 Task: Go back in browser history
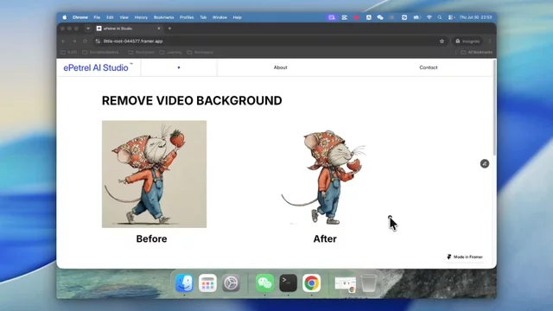pyautogui.click(x=63, y=41)
